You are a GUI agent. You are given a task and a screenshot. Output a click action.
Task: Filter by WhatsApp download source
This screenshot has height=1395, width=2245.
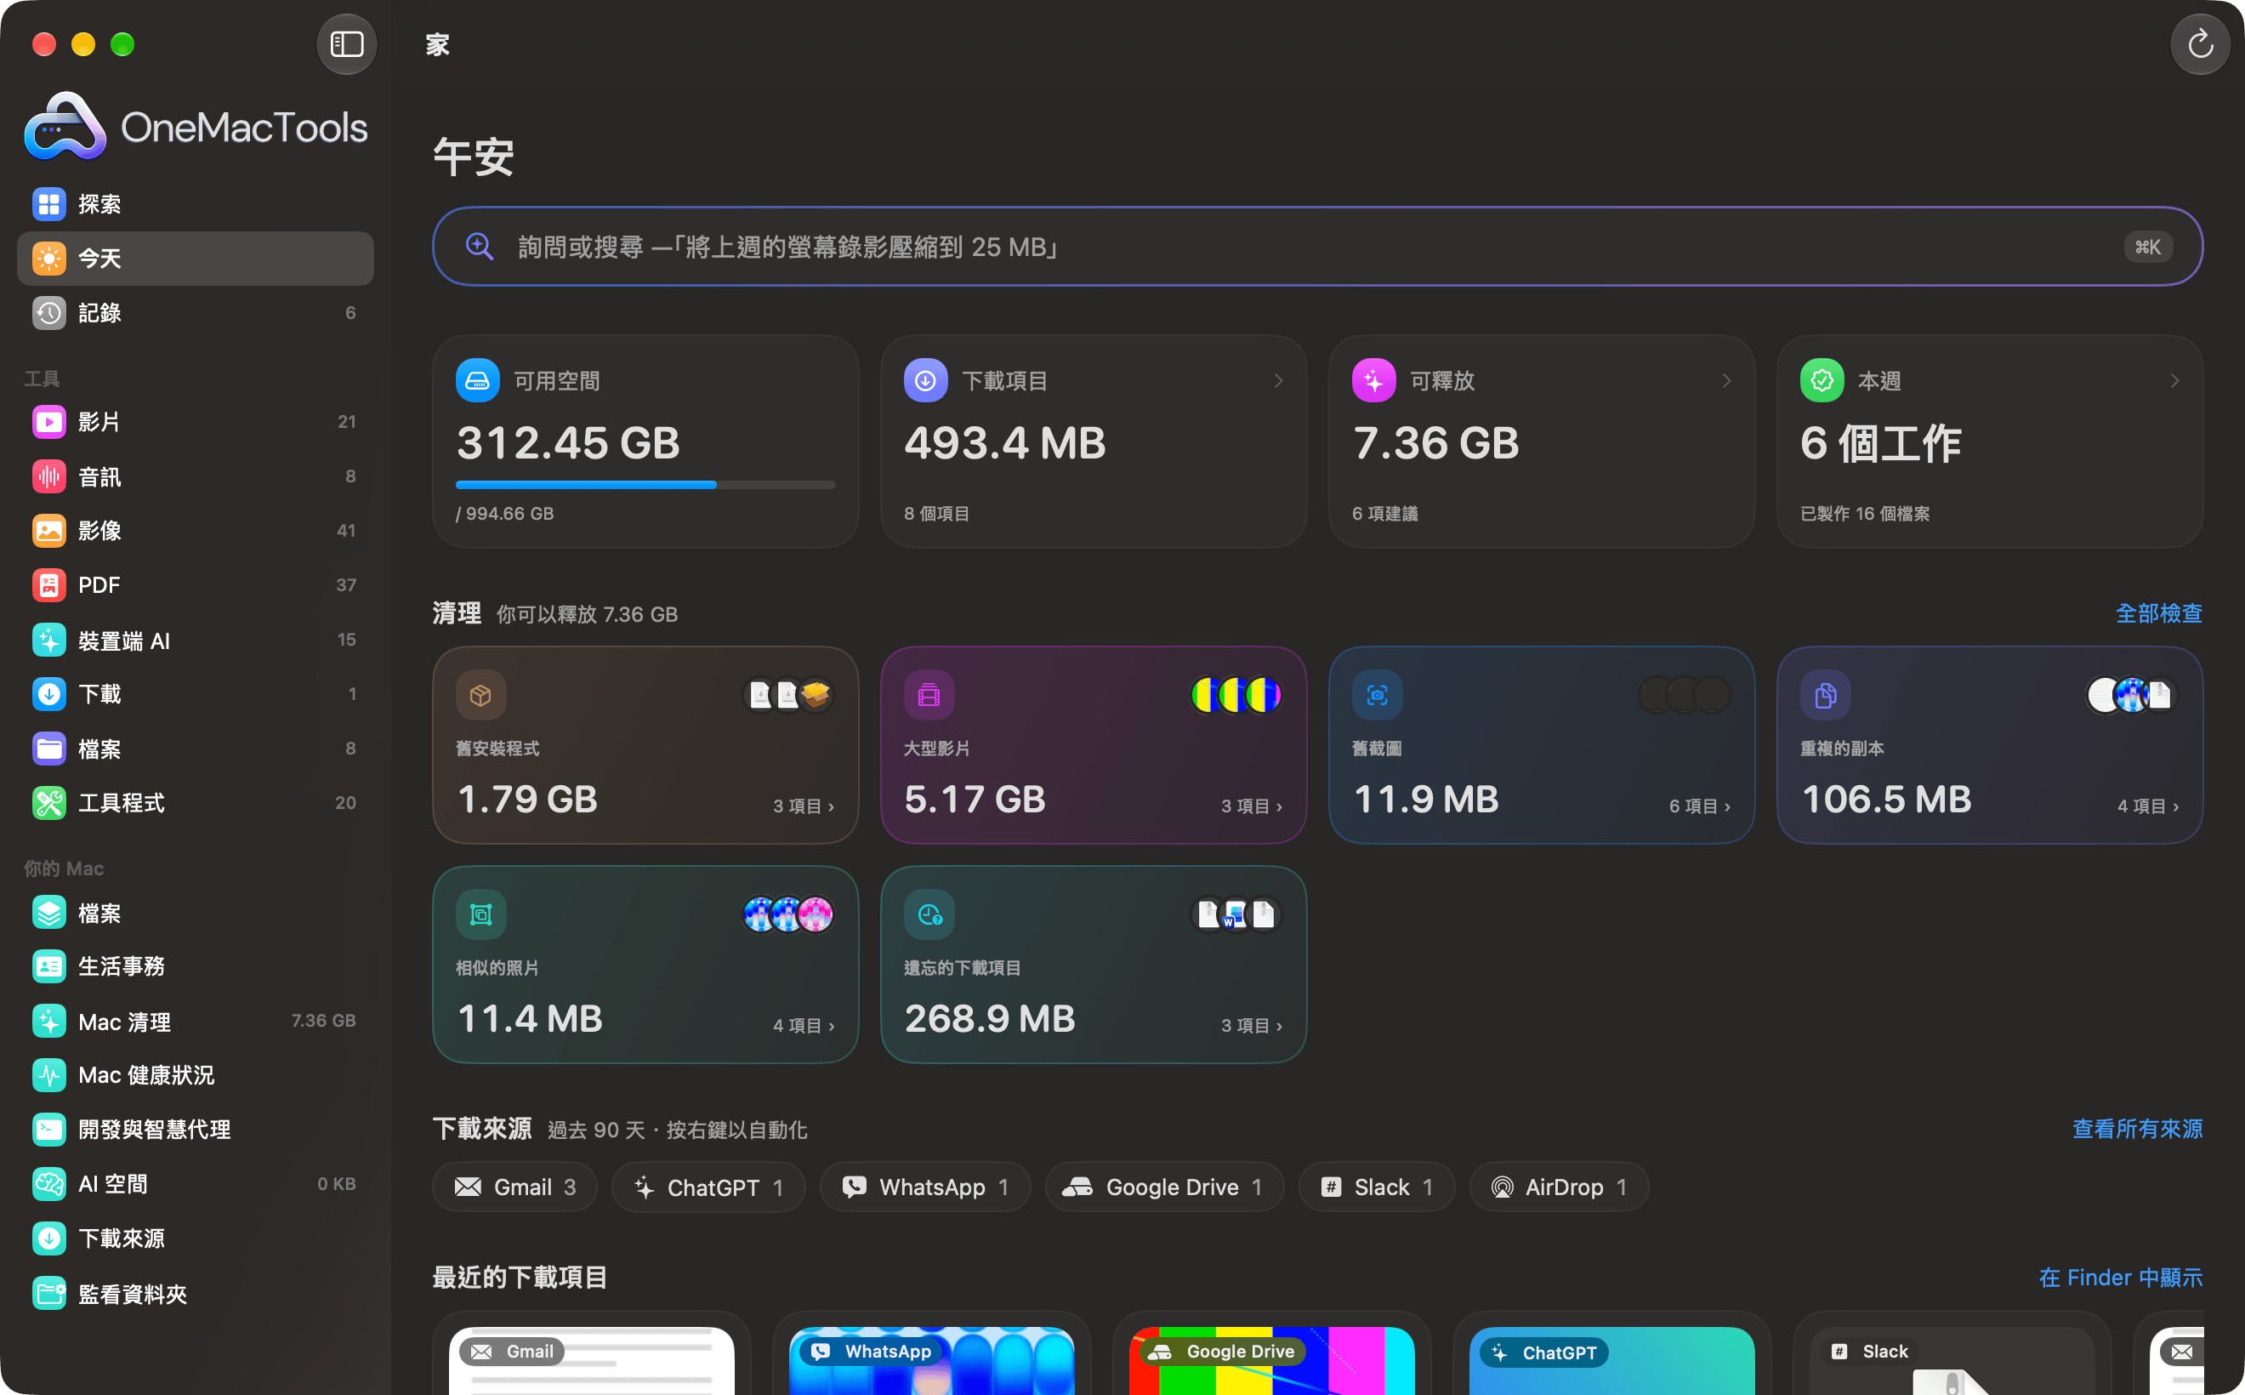point(925,1187)
